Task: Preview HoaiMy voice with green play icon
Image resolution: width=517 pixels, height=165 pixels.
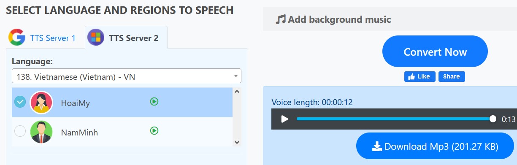Action: click(x=154, y=101)
